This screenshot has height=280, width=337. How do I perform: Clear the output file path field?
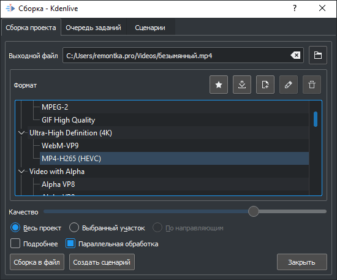coord(296,55)
